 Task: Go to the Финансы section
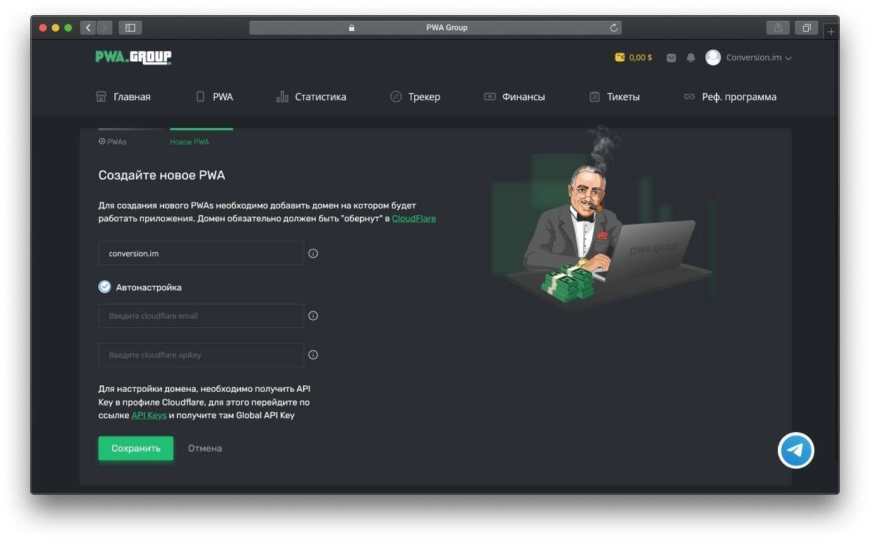(515, 97)
